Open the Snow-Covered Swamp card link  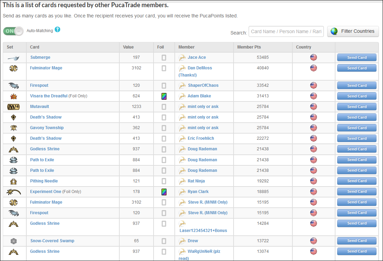click(x=52, y=241)
